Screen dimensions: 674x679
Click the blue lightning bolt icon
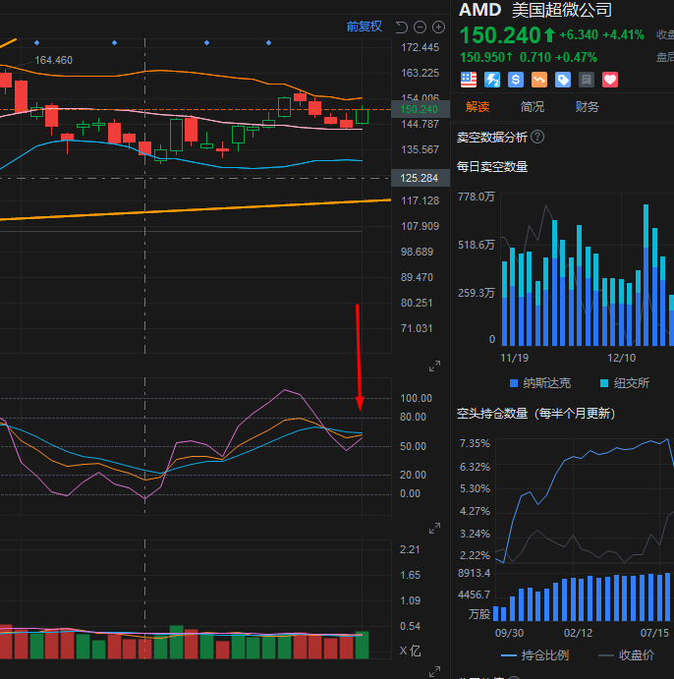tap(492, 80)
